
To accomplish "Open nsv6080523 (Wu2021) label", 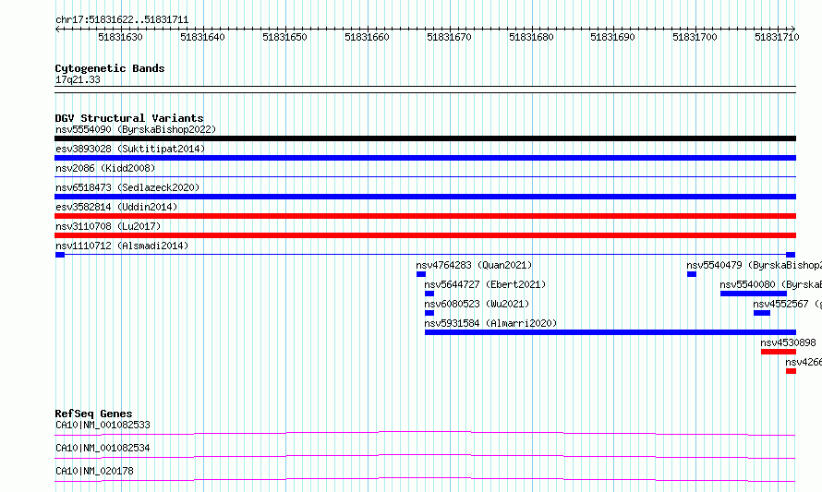I will pyautogui.click(x=477, y=304).
